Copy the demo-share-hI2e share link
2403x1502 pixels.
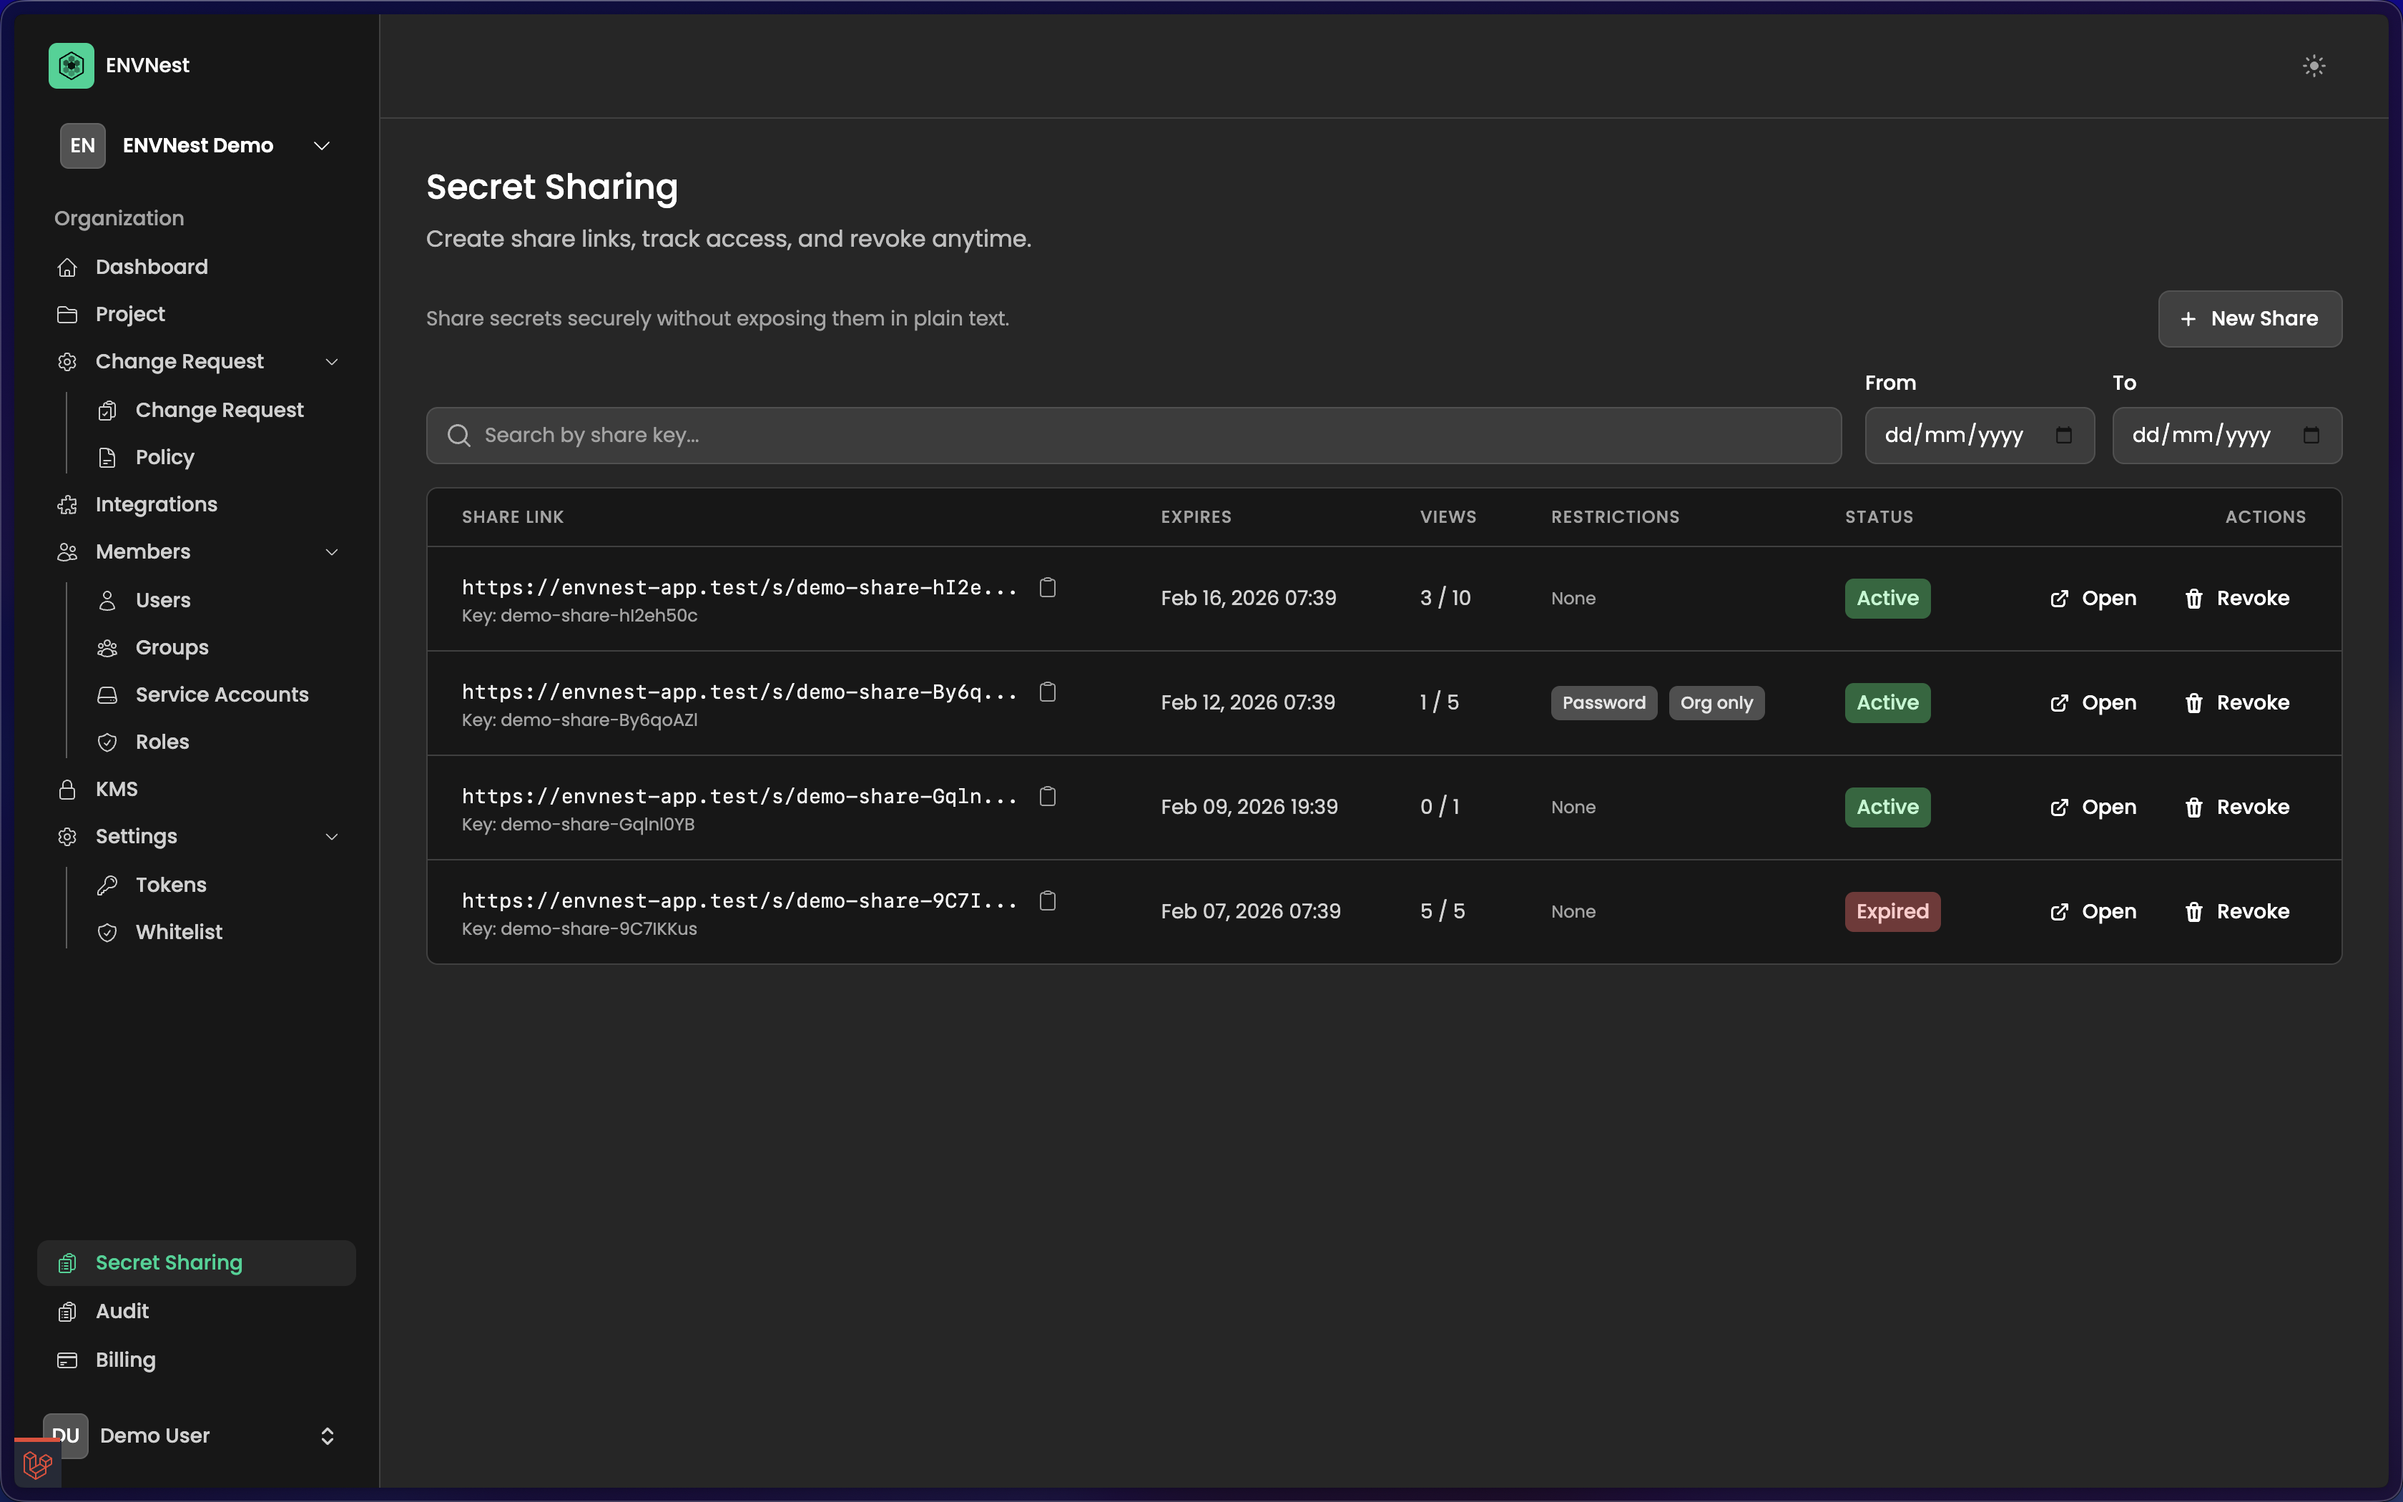(1048, 588)
